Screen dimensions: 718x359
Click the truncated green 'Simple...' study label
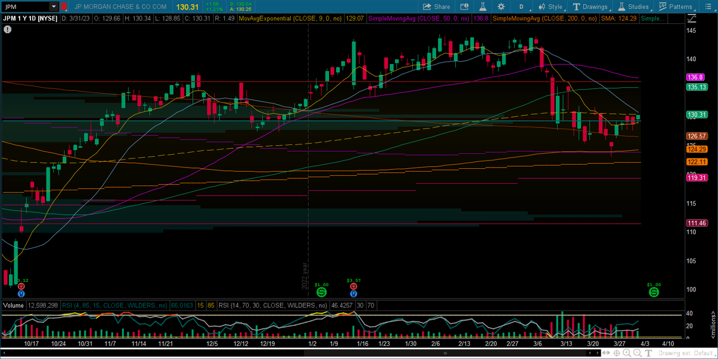pyautogui.click(x=652, y=19)
